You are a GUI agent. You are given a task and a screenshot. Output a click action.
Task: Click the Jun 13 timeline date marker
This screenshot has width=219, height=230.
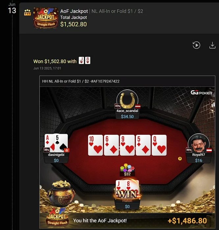pyautogui.click(x=12, y=9)
